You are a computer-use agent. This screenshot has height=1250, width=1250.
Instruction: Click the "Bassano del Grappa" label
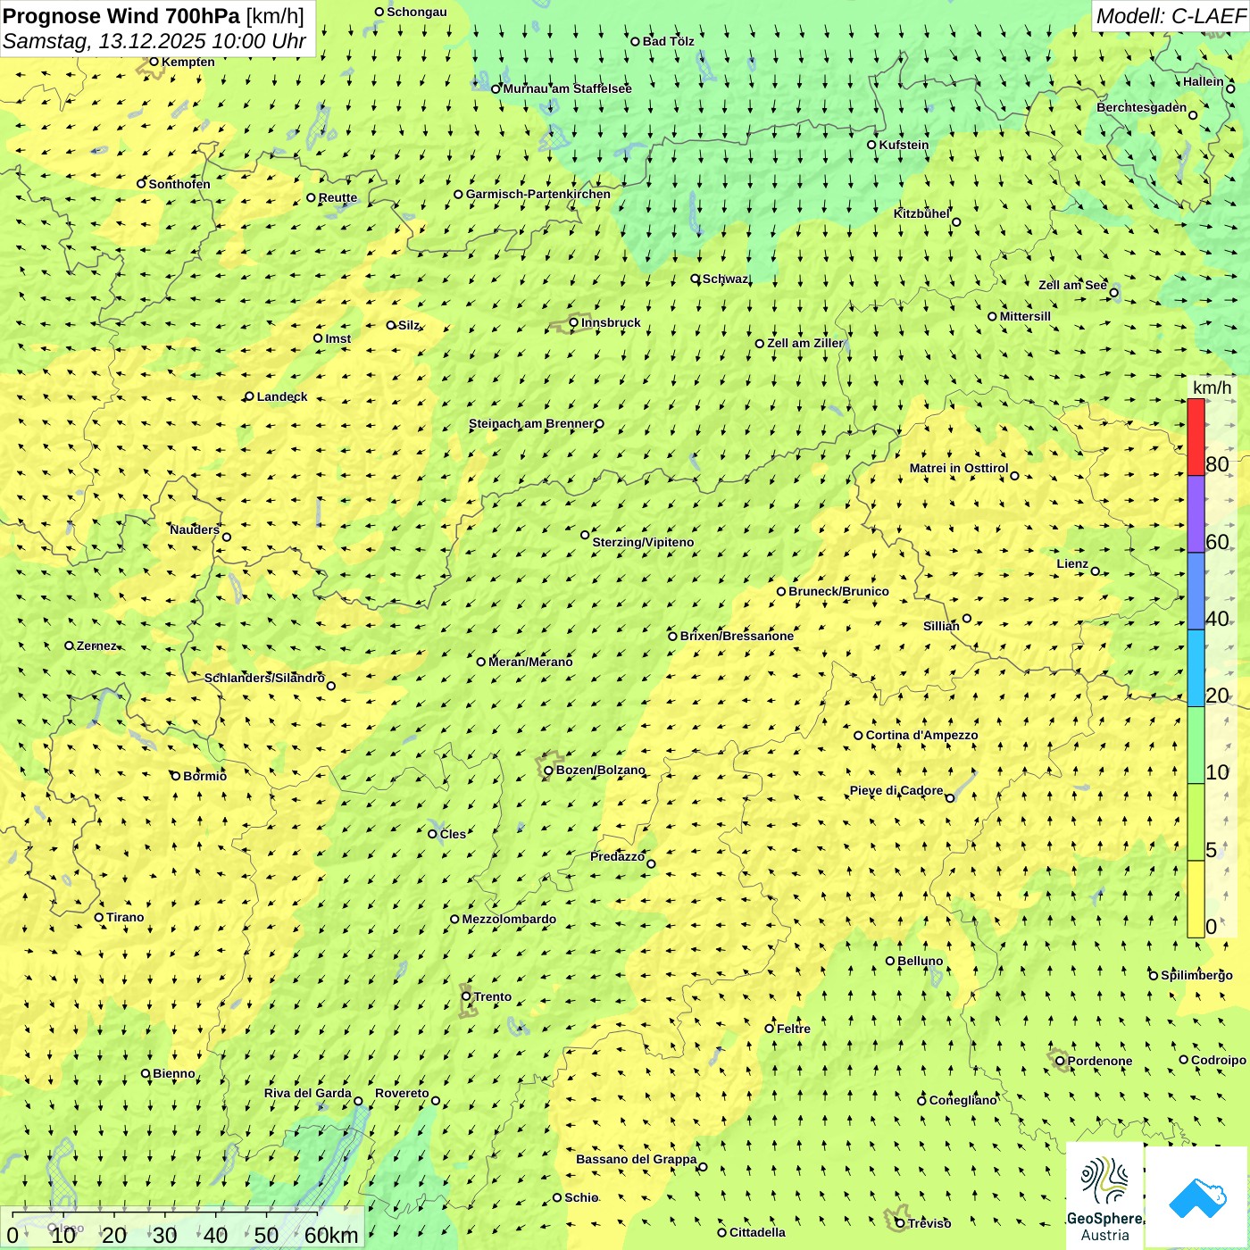pyautogui.click(x=637, y=1159)
